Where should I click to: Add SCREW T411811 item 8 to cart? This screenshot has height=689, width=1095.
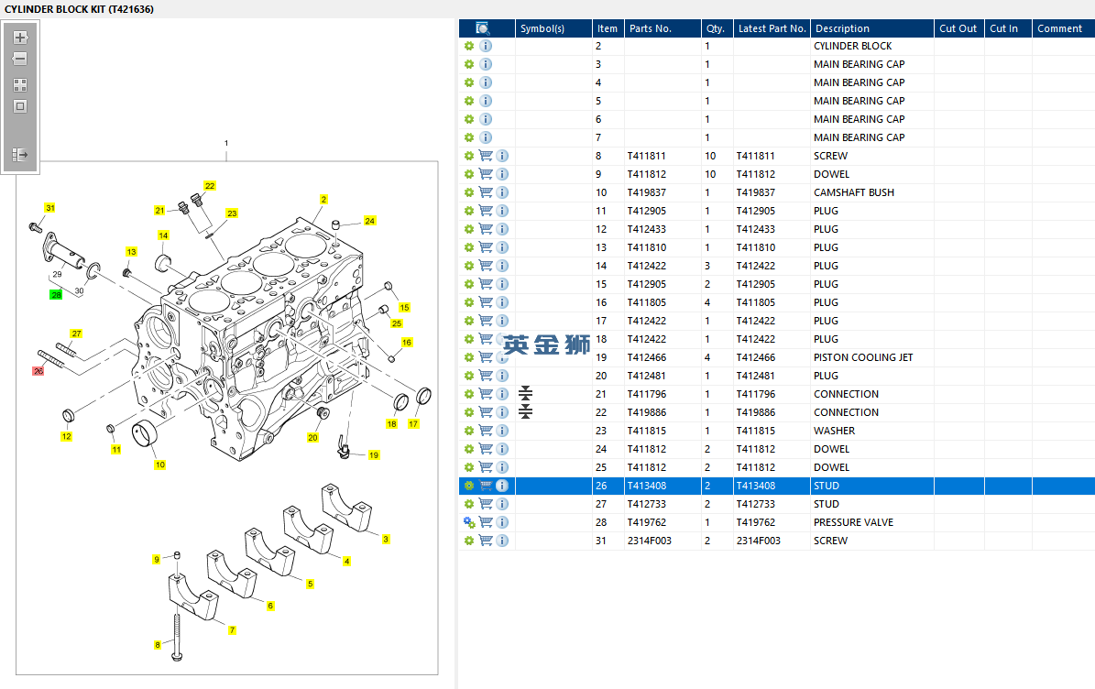(x=486, y=156)
